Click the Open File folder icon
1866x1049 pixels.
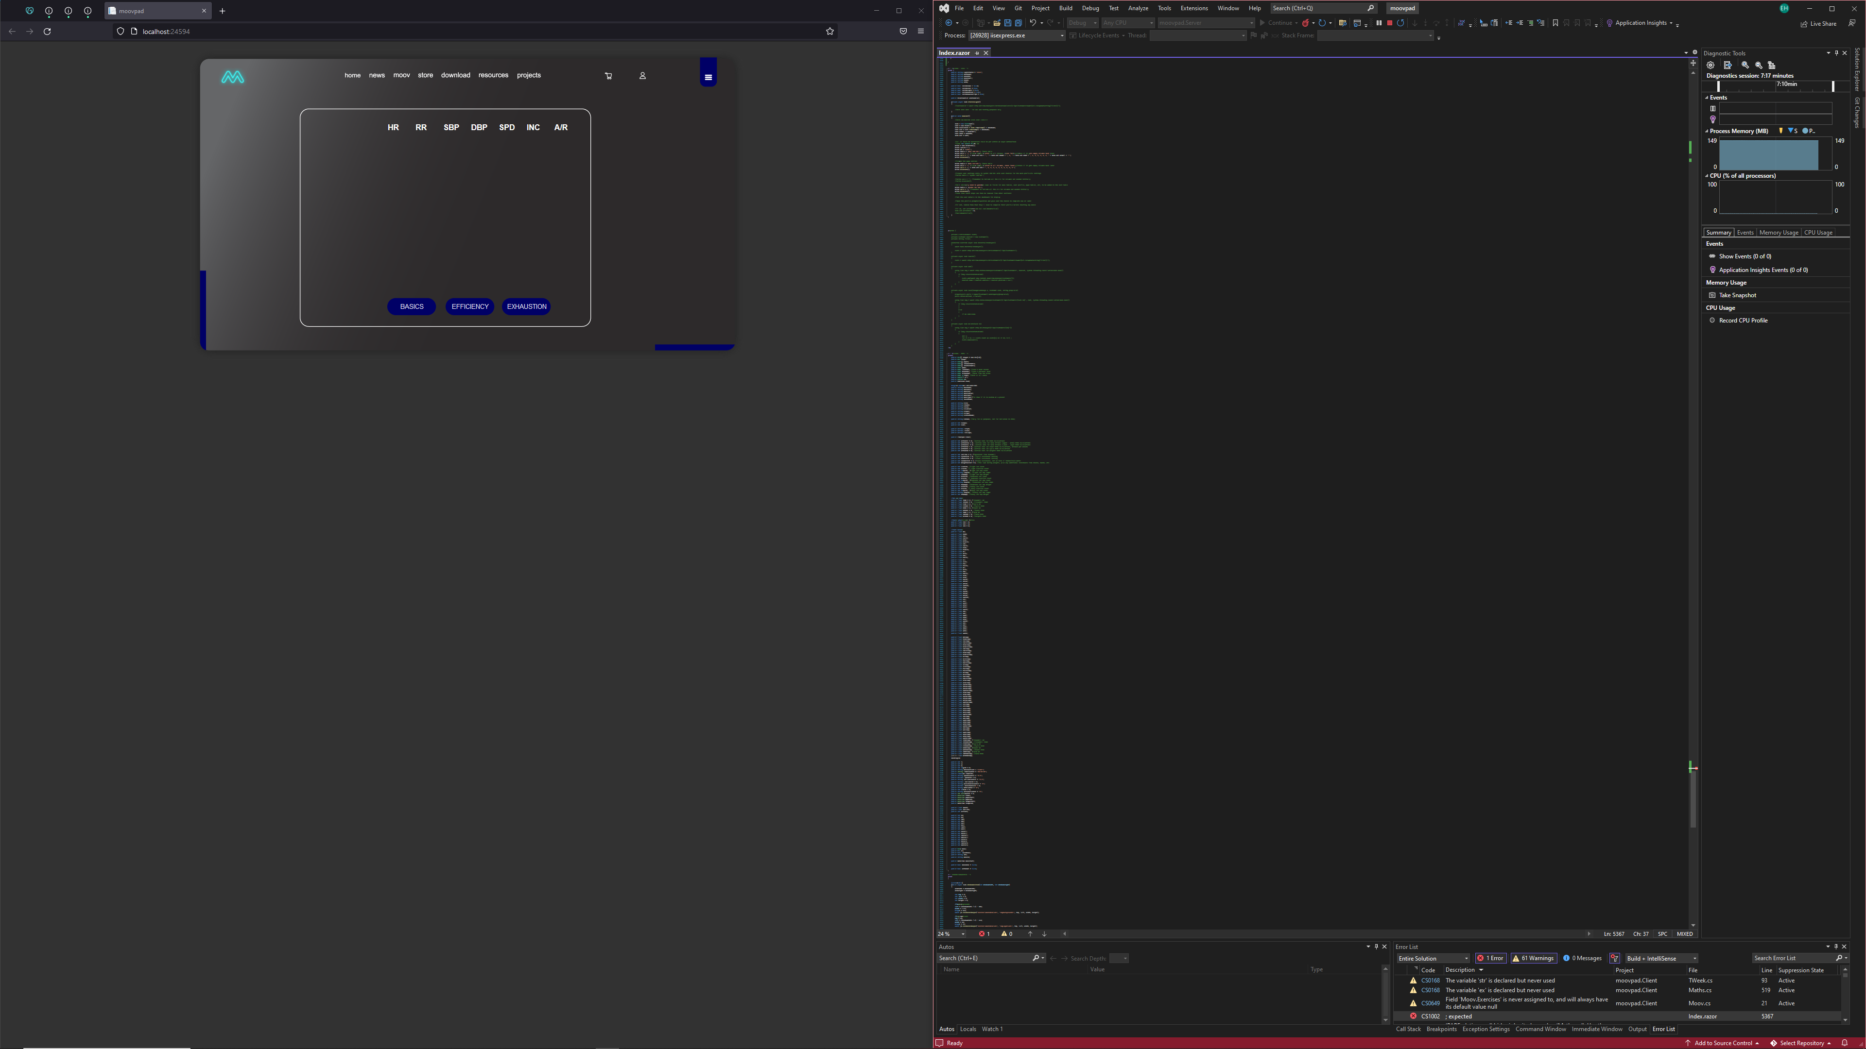[x=997, y=23]
